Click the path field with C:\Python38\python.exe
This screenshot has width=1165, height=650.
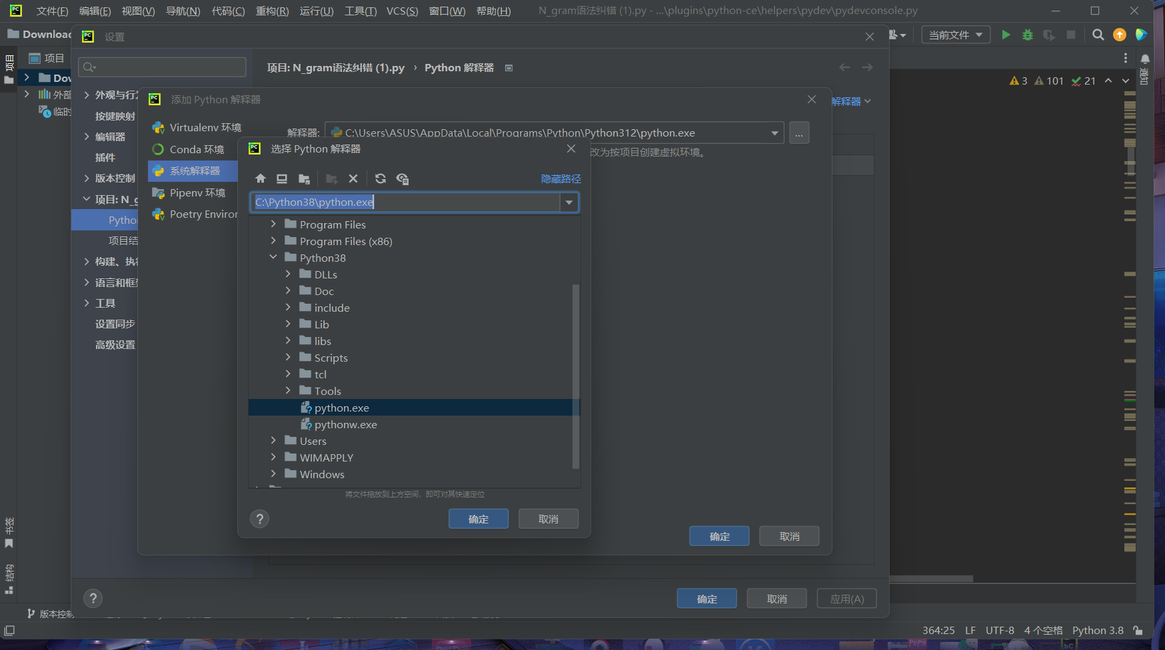click(405, 202)
